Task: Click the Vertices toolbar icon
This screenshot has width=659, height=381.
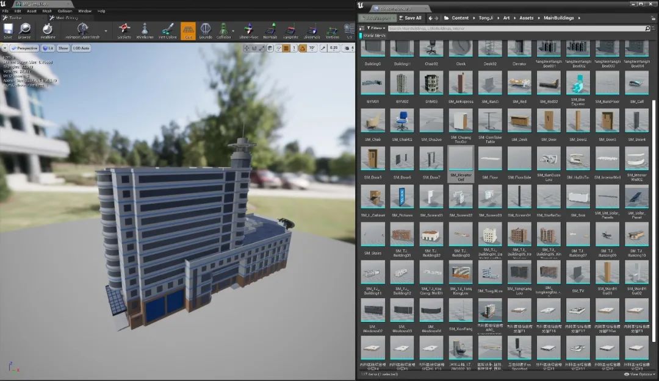Action: click(332, 30)
